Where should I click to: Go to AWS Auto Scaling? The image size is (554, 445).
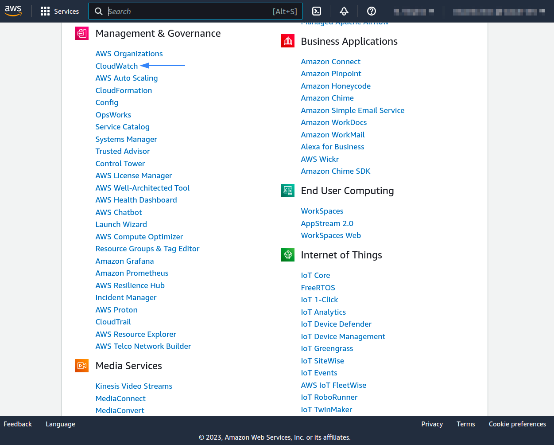coord(127,78)
